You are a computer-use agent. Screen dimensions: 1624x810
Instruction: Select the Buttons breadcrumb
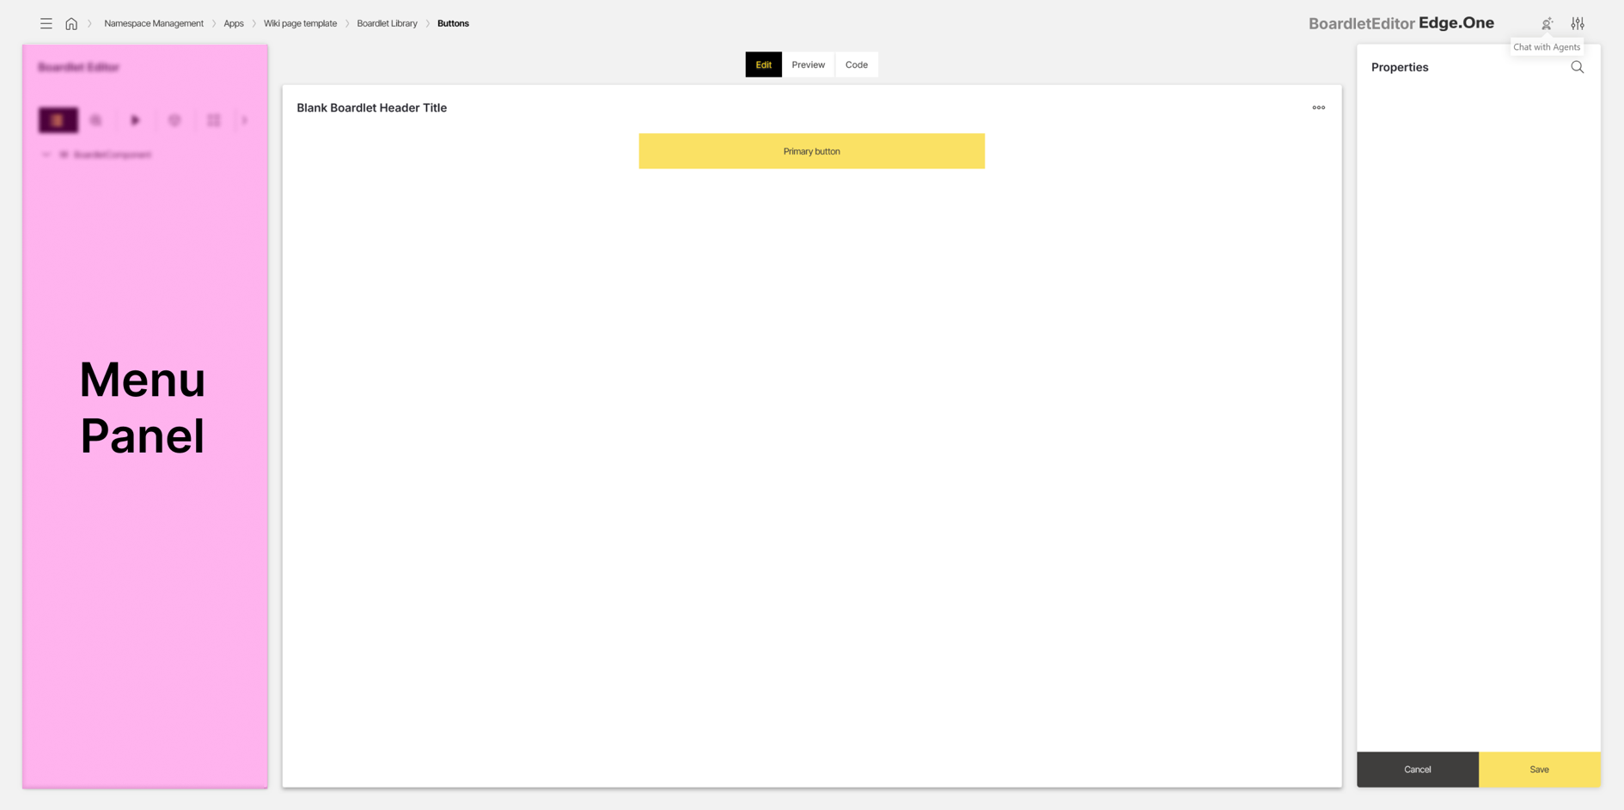click(453, 24)
